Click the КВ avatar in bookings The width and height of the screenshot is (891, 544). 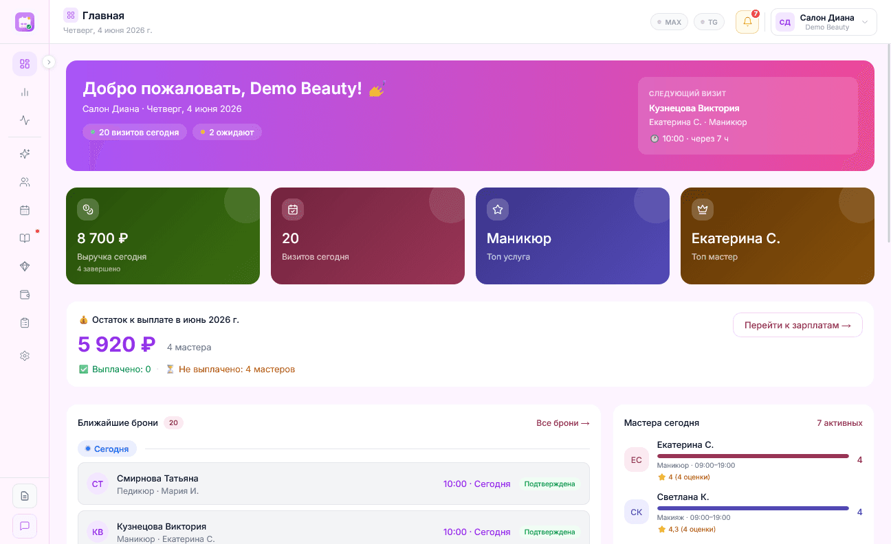pyautogui.click(x=98, y=532)
